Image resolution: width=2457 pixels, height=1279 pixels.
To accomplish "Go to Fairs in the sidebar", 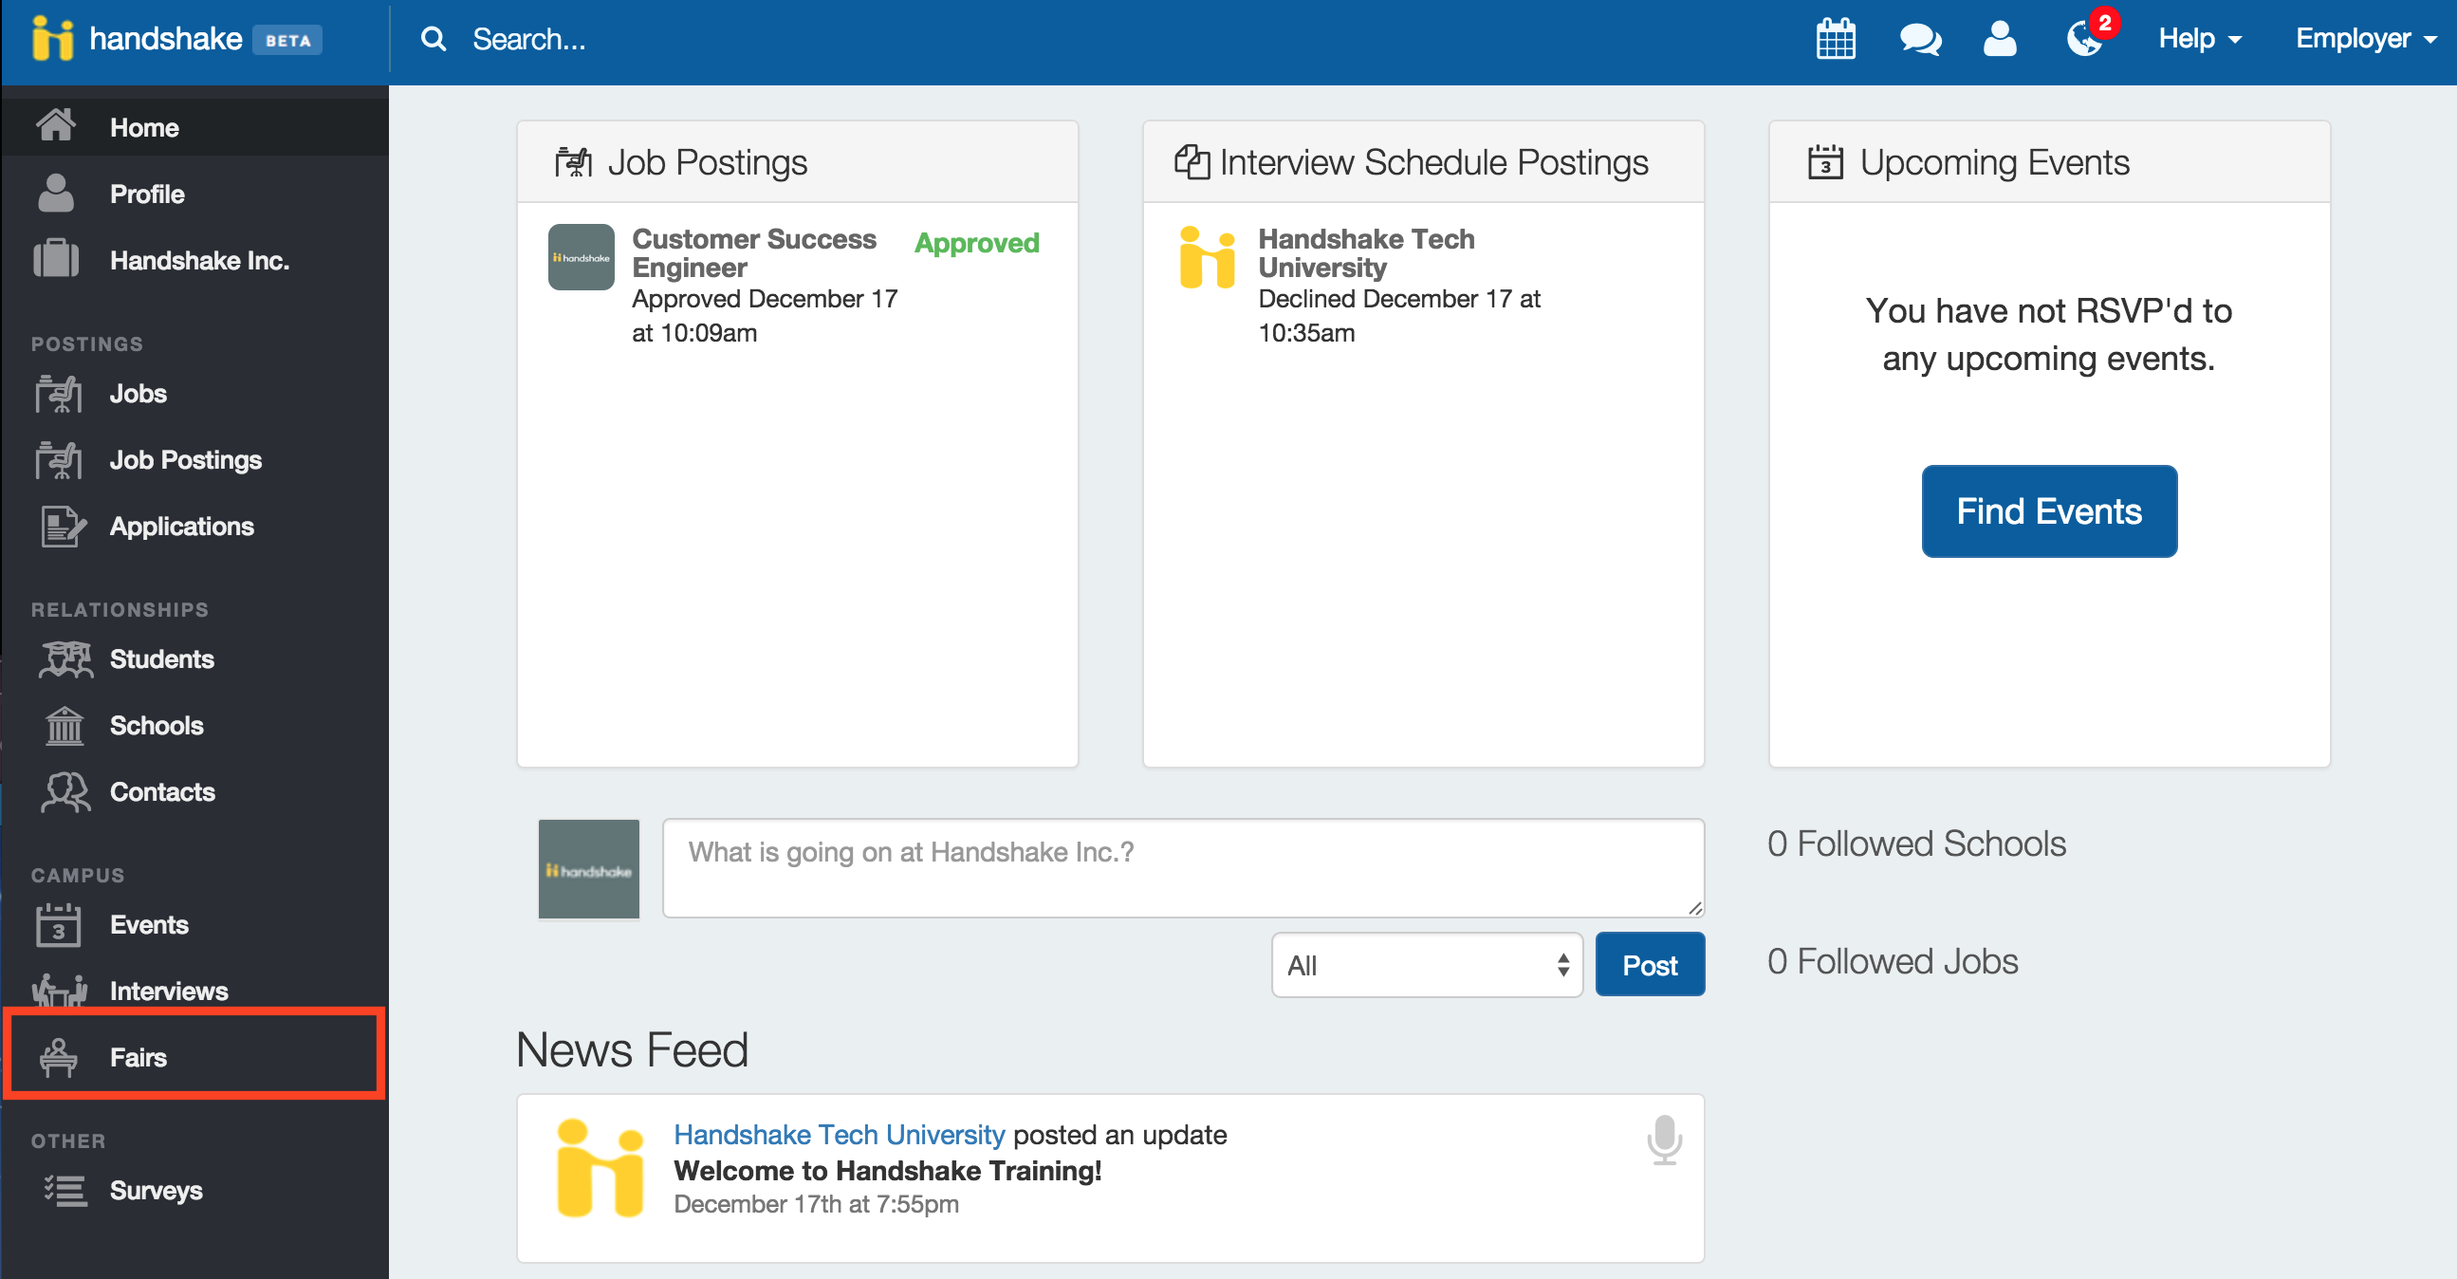I will pyautogui.click(x=139, y=1057).
